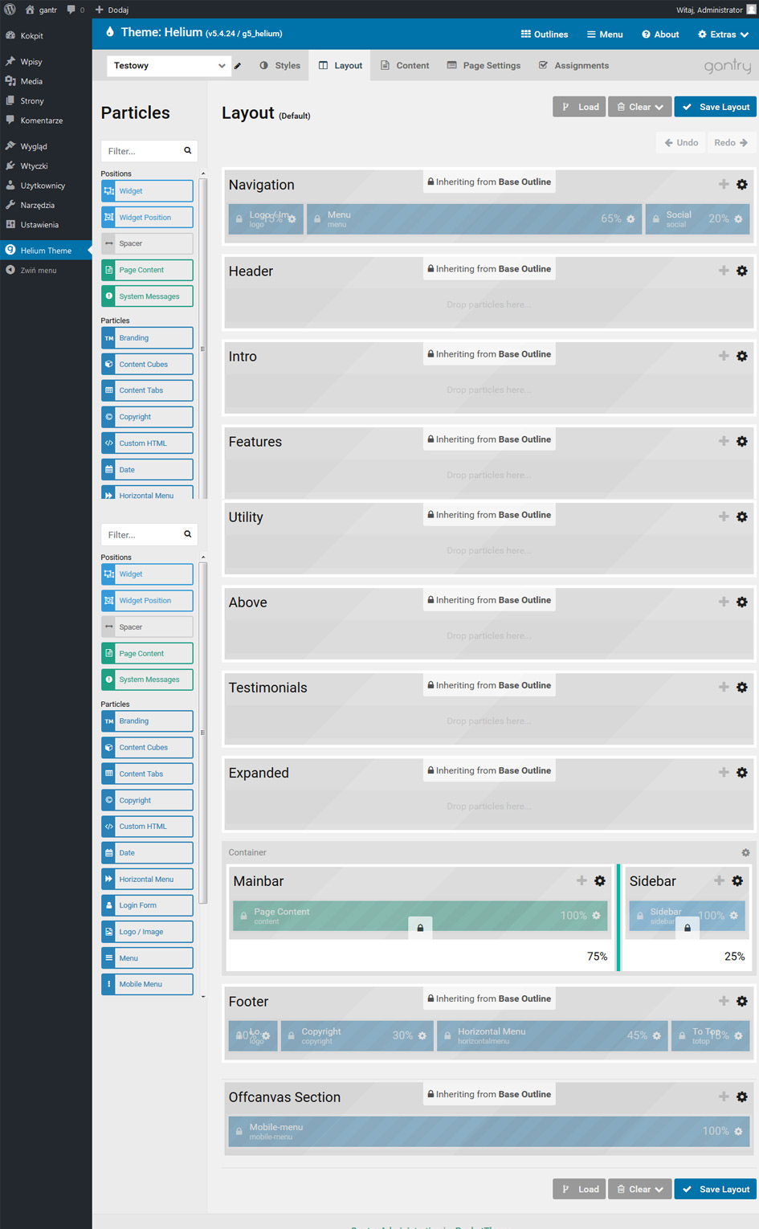Select Helium Theme in WordPress sidebar
Image resolution: width=759 pixels, height=1229 pixels.
pos(46,251)
